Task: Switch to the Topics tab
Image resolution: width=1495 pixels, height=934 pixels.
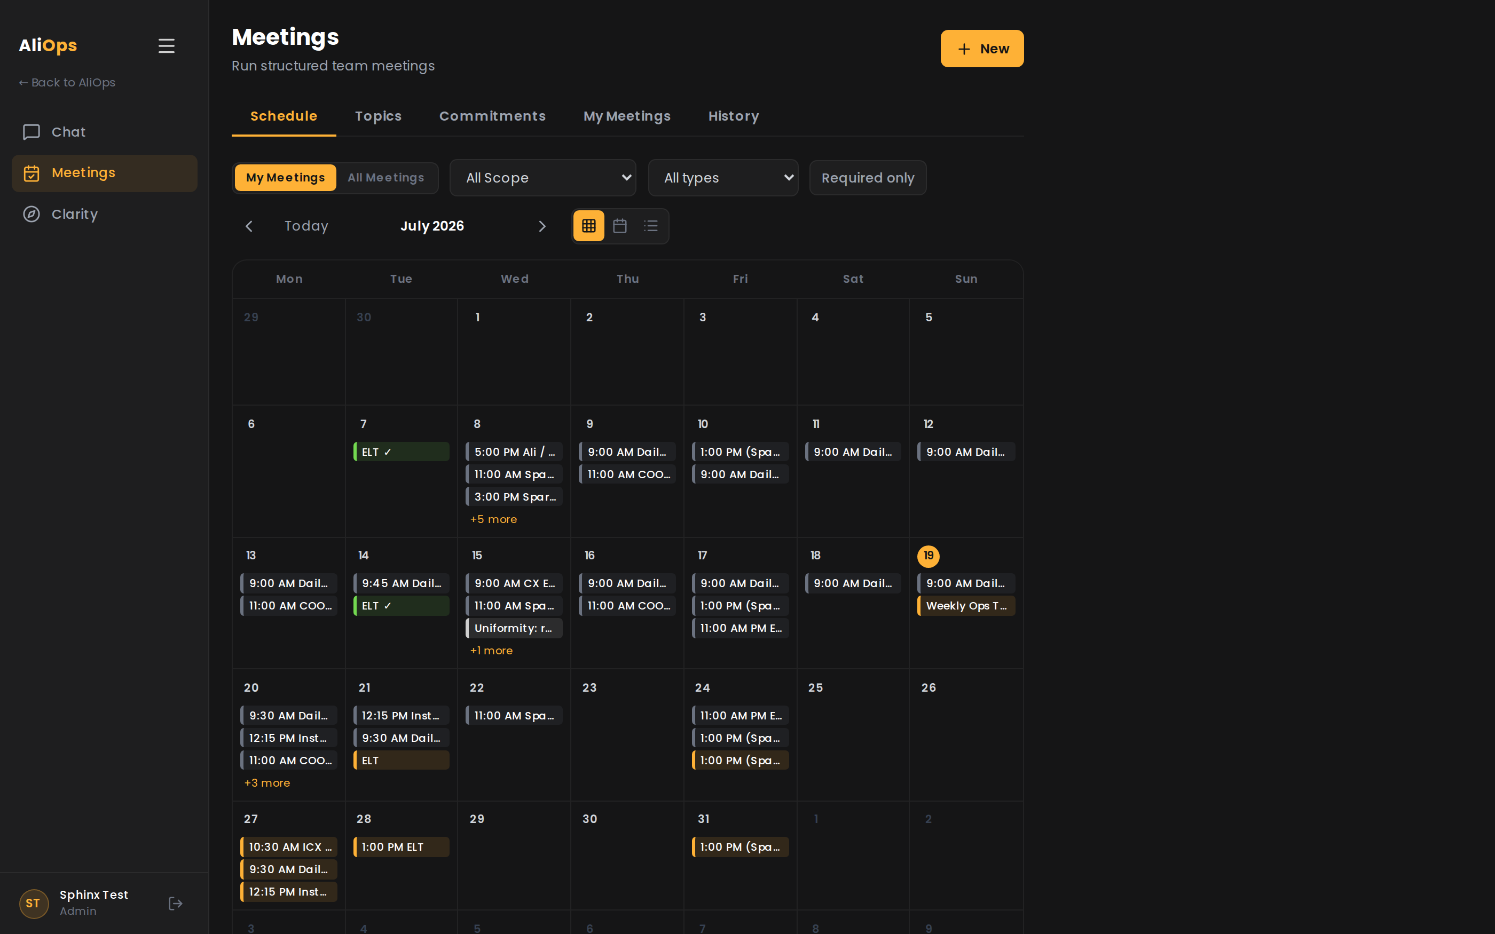Action: [x=378, y=116]
